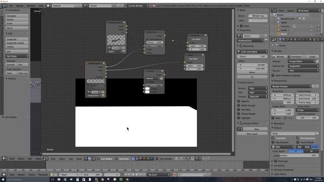Click the Blender icon in Windows taskbar

point(127,179)
